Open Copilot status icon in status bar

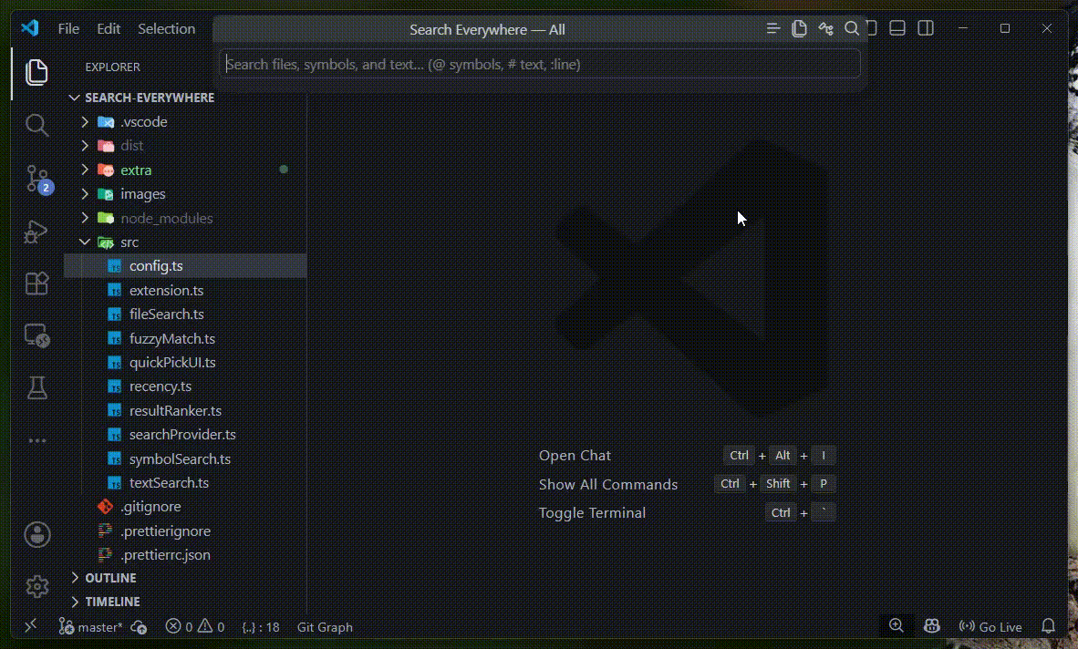click(x=931, y=625)
